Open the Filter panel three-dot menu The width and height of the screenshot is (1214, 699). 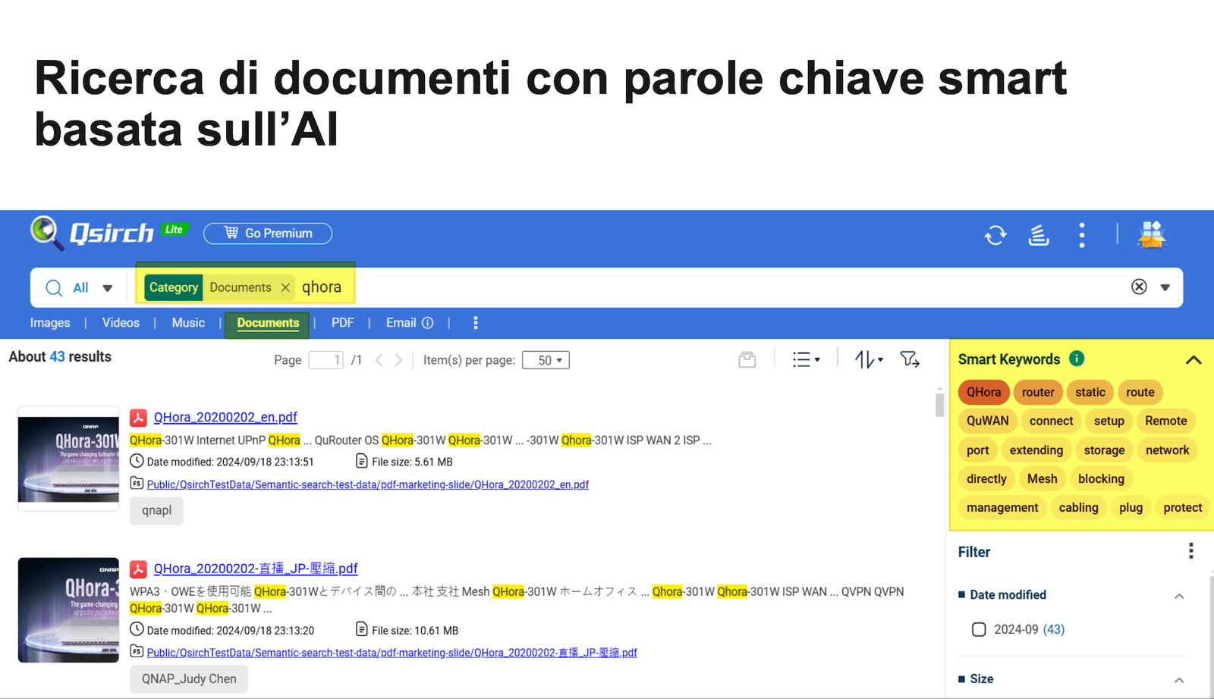(1191, 550)
